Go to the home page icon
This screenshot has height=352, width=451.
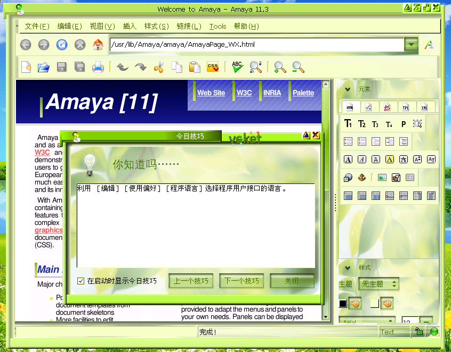(x=98, y=45)
